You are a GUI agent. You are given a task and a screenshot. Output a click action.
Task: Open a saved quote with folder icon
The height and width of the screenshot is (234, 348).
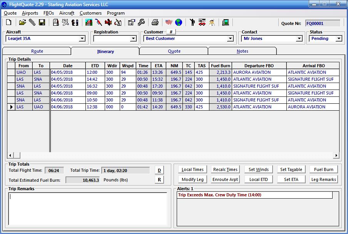coord(23,23)
